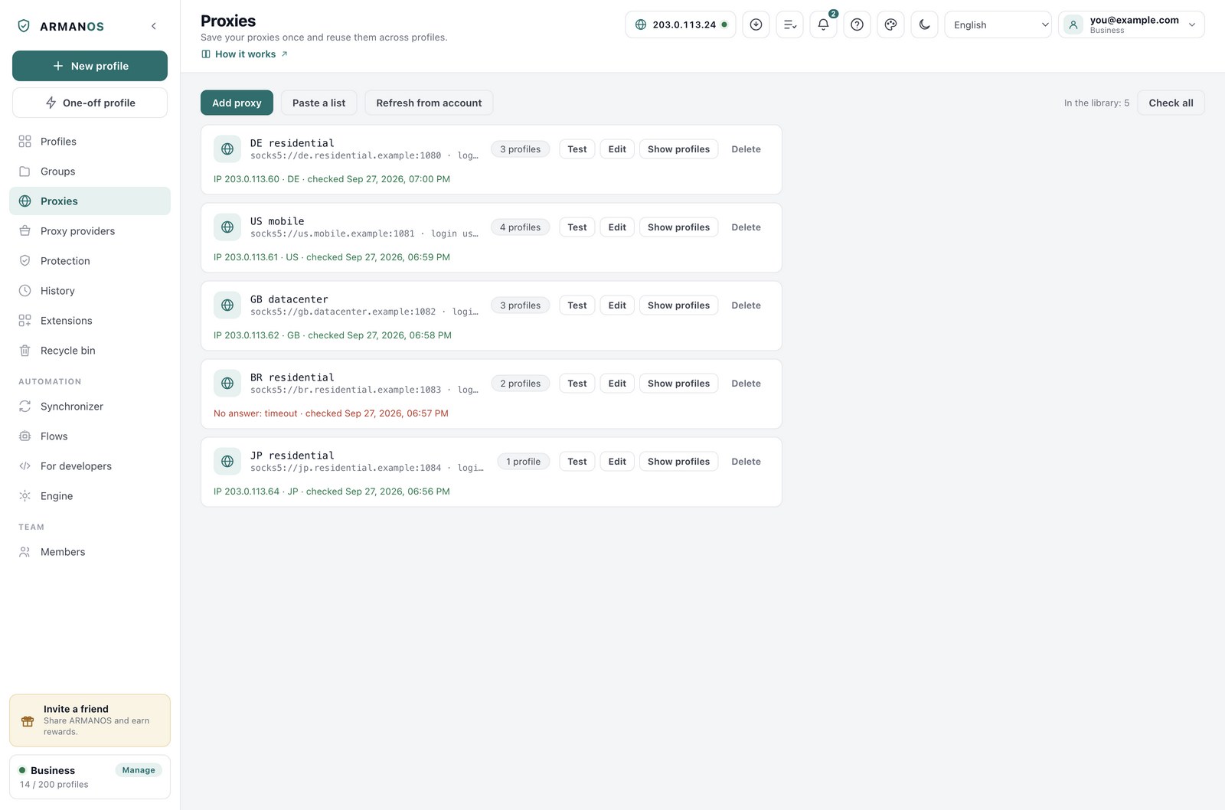The height and width of the screenshot is (810, 1225).
Task: Click Paste a list button
Action: click(x=318, y=103)
